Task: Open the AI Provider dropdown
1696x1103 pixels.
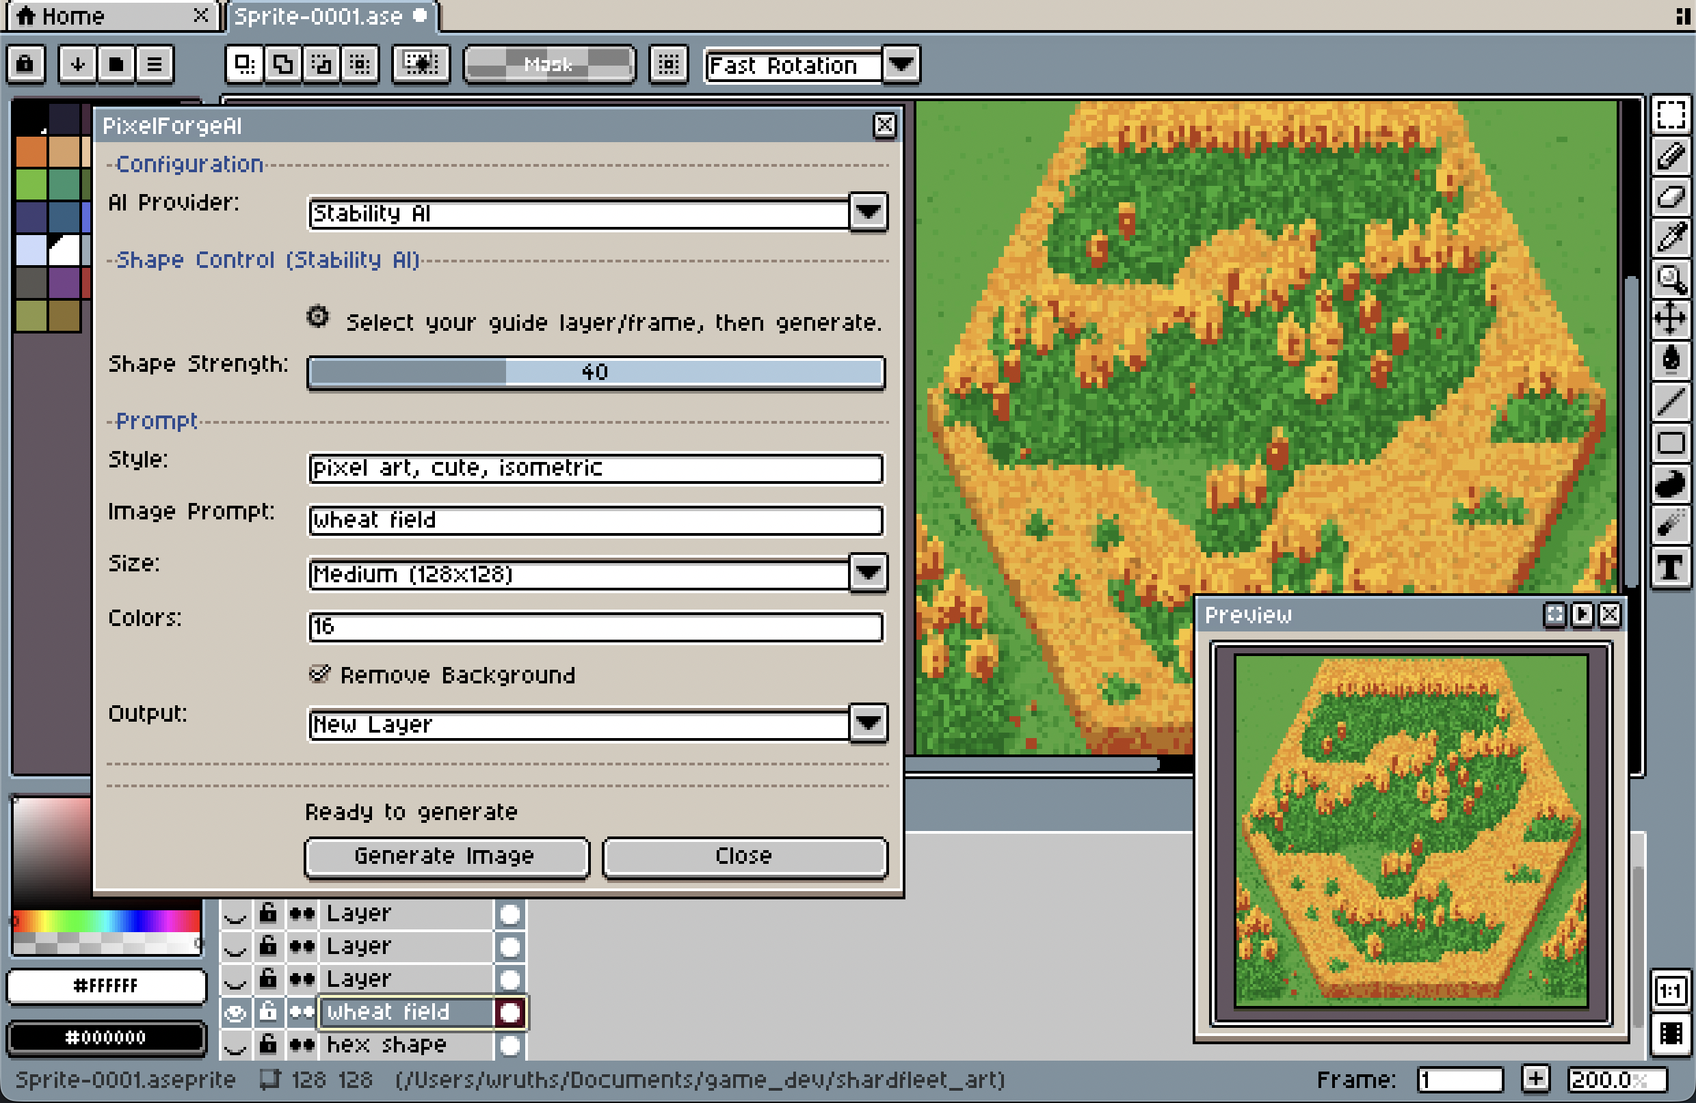Action: click(x=867, y=213)
